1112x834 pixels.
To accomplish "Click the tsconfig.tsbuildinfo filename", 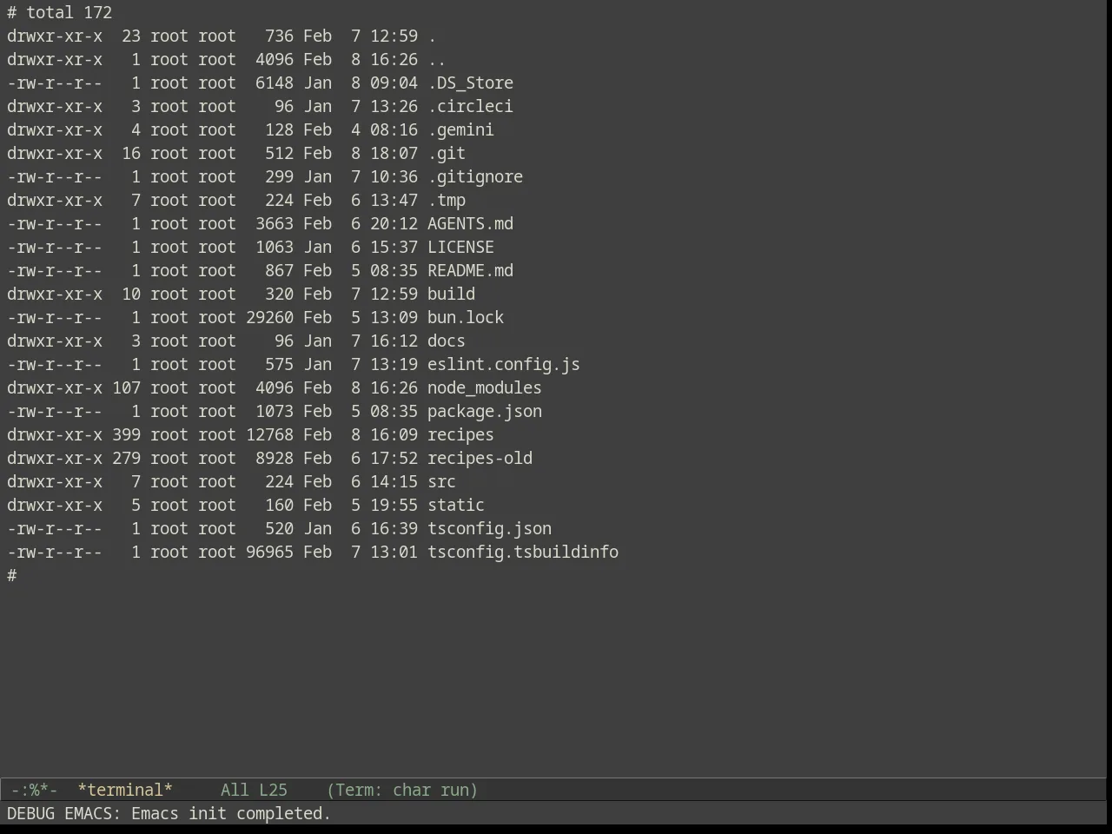I will pyautogui.click(x=523, y=552).
